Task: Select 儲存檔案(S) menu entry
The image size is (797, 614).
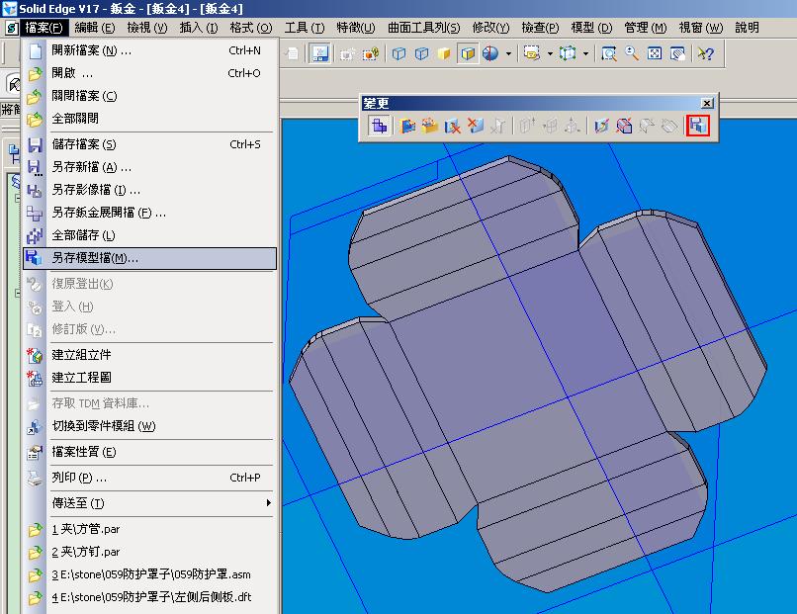Action: click(x=150, y=144)
